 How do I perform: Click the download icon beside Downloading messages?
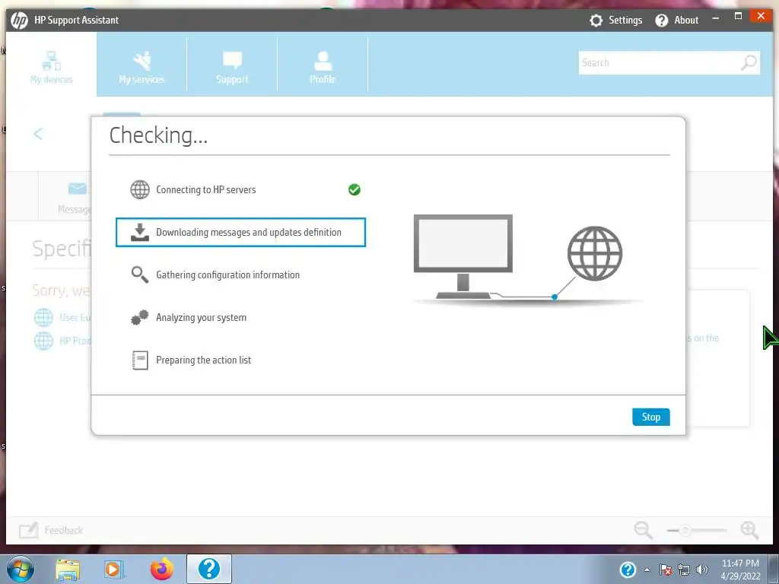click(x=140, y=232)
